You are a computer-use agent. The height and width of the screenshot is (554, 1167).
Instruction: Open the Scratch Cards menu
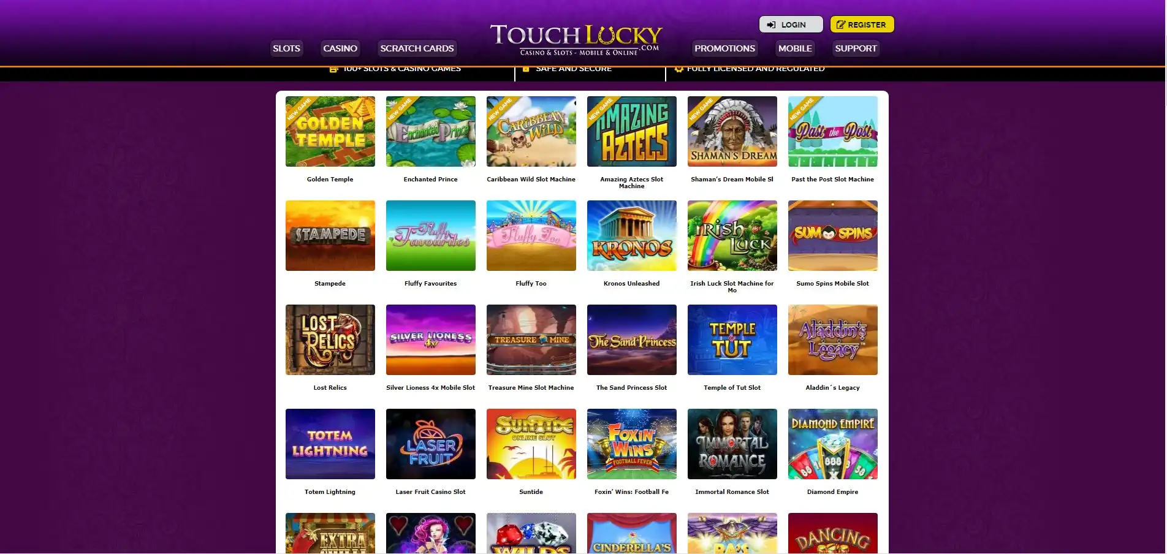pyautogui.click(x=417, y=48)
